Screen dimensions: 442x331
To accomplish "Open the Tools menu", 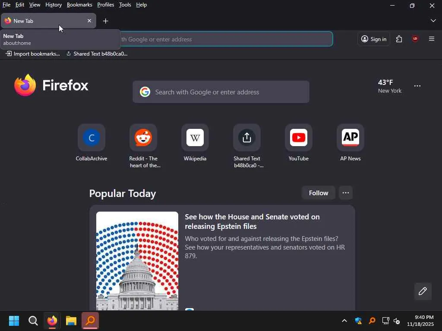I will (125, 5).
